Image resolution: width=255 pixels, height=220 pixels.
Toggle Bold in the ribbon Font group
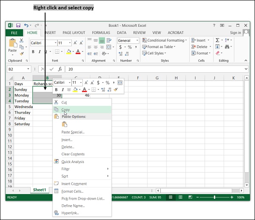[x=33, y=52]
